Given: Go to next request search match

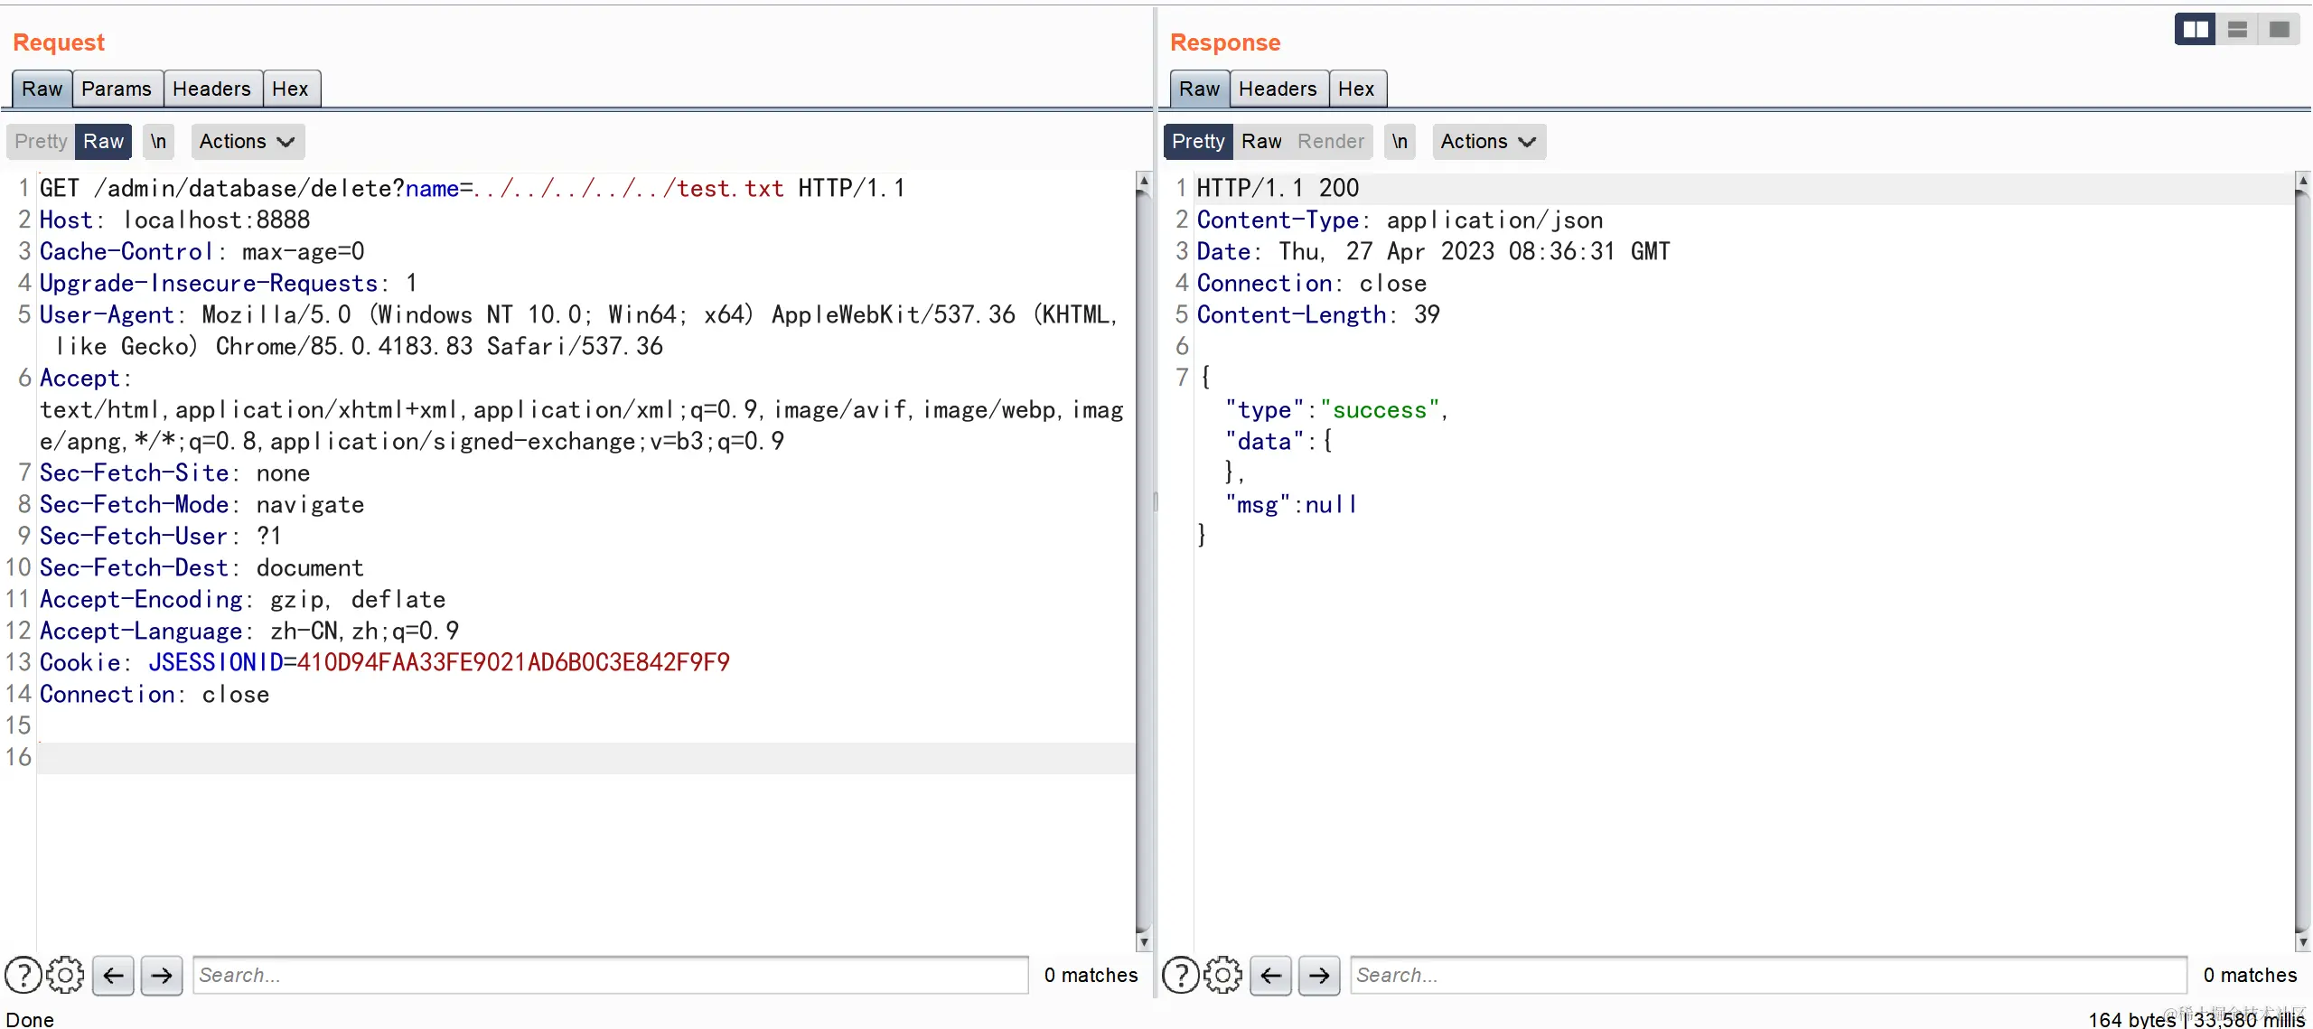Looking at the screenshot, I should pos(162,975).
